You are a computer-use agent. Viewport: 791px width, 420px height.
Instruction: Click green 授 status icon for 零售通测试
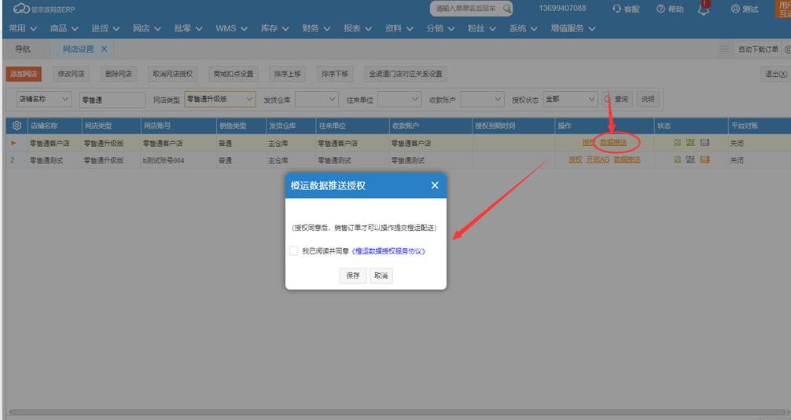click(x=677, y=159)
